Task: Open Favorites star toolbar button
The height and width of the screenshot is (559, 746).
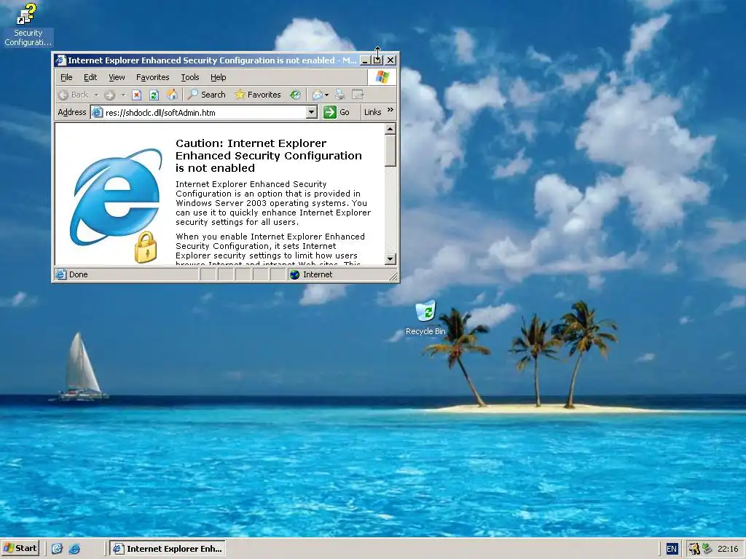Action: point(257,95)
